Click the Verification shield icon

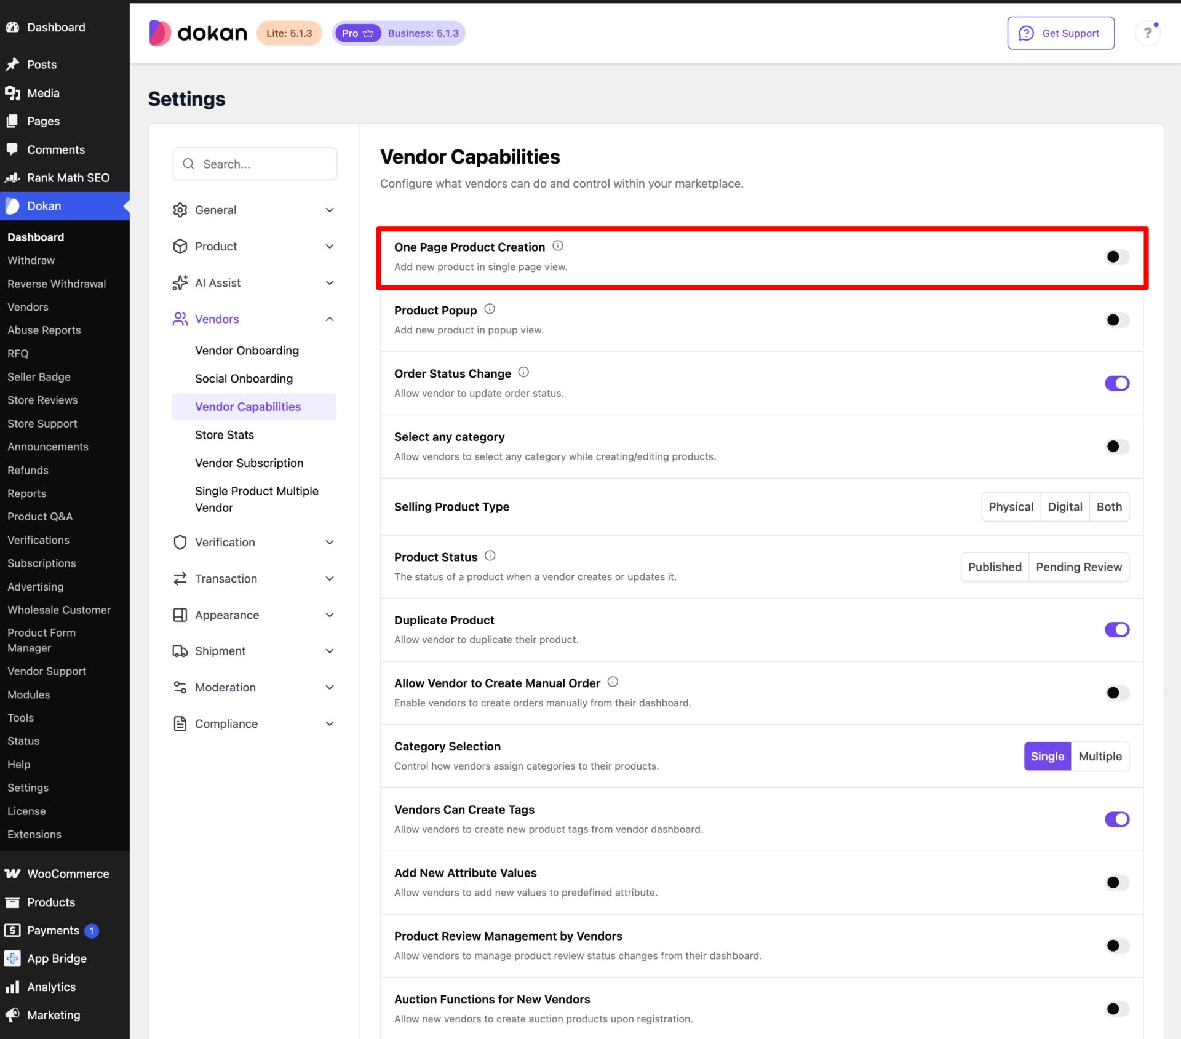click(x=180, y=543)
